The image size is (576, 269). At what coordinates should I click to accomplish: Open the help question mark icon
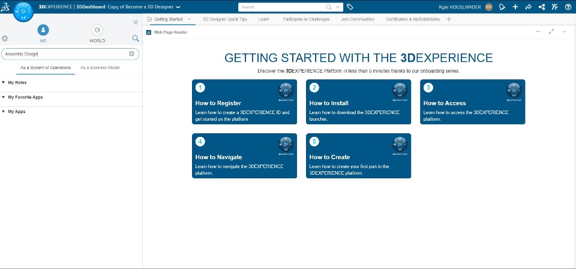pos(568,7)
